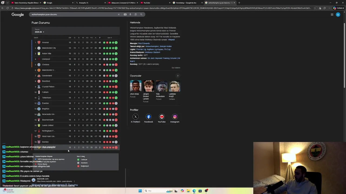The width and height of the screenshot is (346, 194).
Task: Open the Molineux Stadium link
Action: (x=152, y=52)
